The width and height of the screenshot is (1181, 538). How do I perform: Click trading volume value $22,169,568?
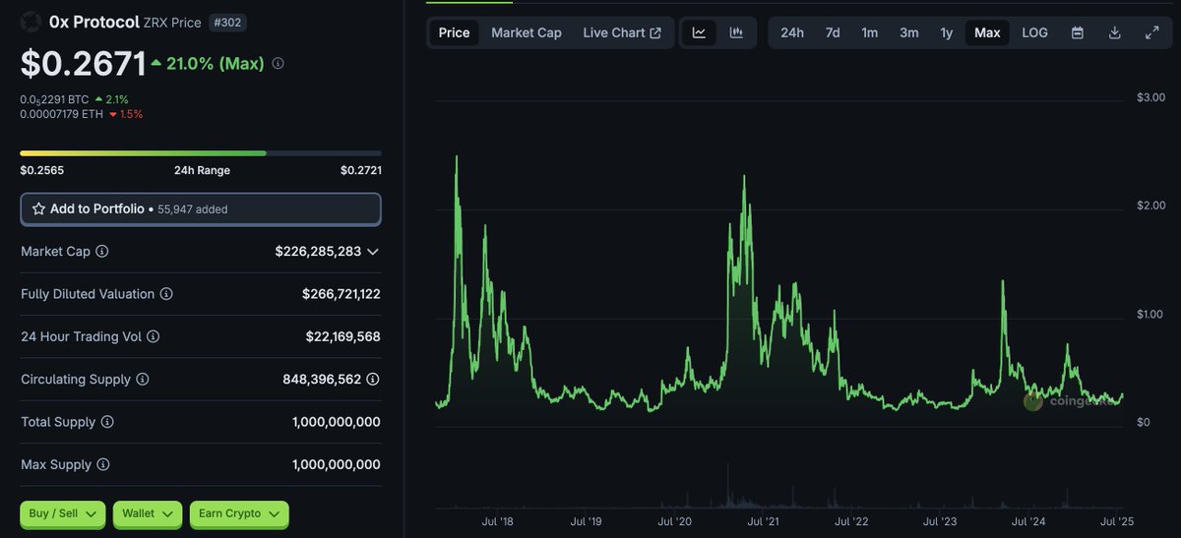343,336
